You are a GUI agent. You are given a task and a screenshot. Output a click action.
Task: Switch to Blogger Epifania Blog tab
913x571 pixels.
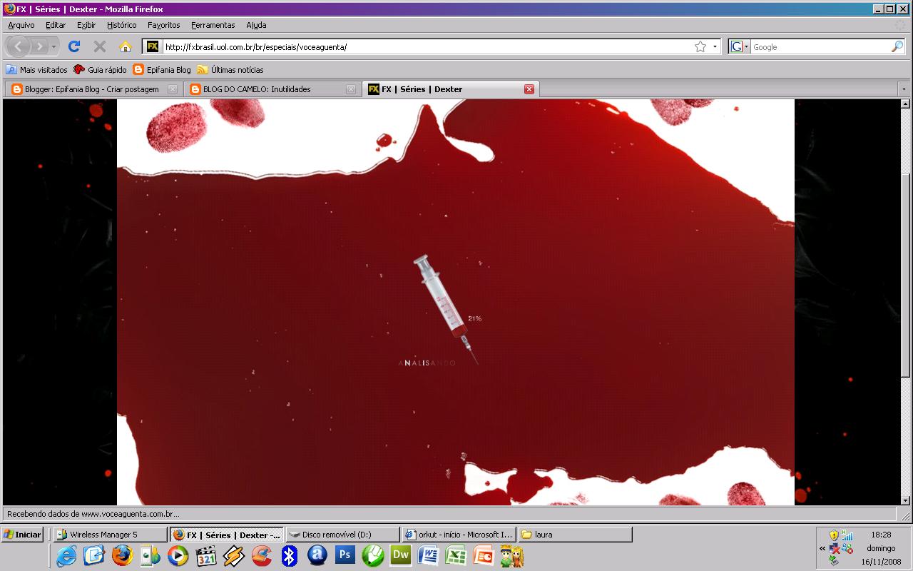[x=93, y=89]
